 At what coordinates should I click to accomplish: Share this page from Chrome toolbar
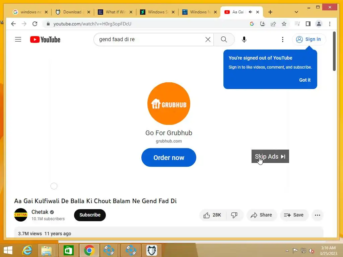tap(273, 24)
